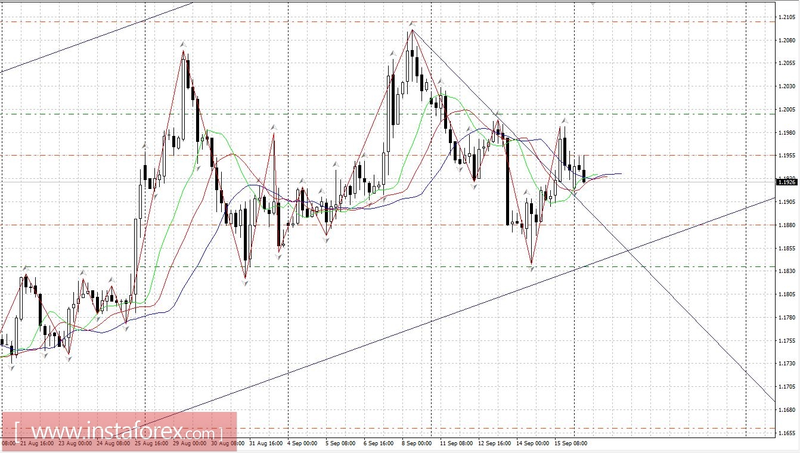Image resolution: width=800 pixels, height=453 pixels.
Task: Select the 1.1980 price level label
Action: [x=787, y=133]
